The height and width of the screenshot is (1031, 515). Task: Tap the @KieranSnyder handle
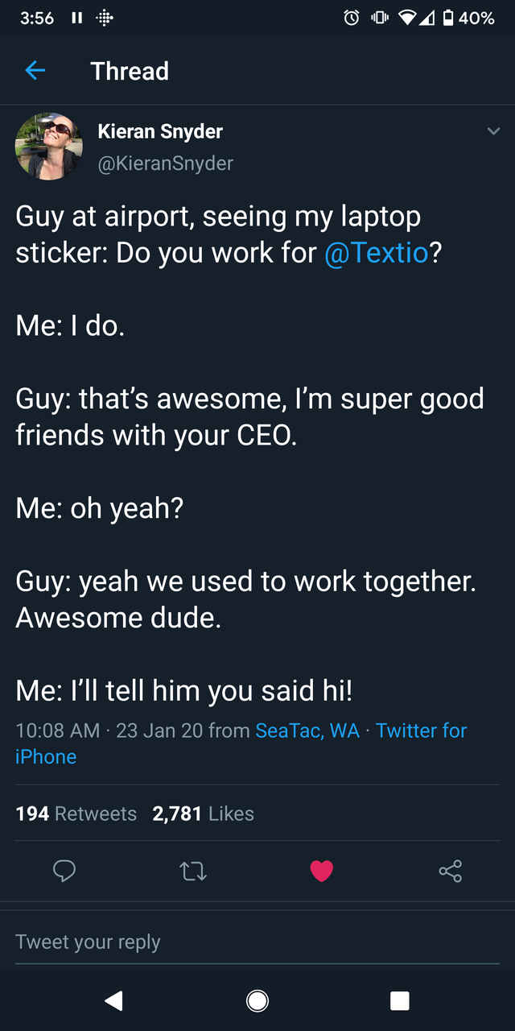[x=164, y=164]
